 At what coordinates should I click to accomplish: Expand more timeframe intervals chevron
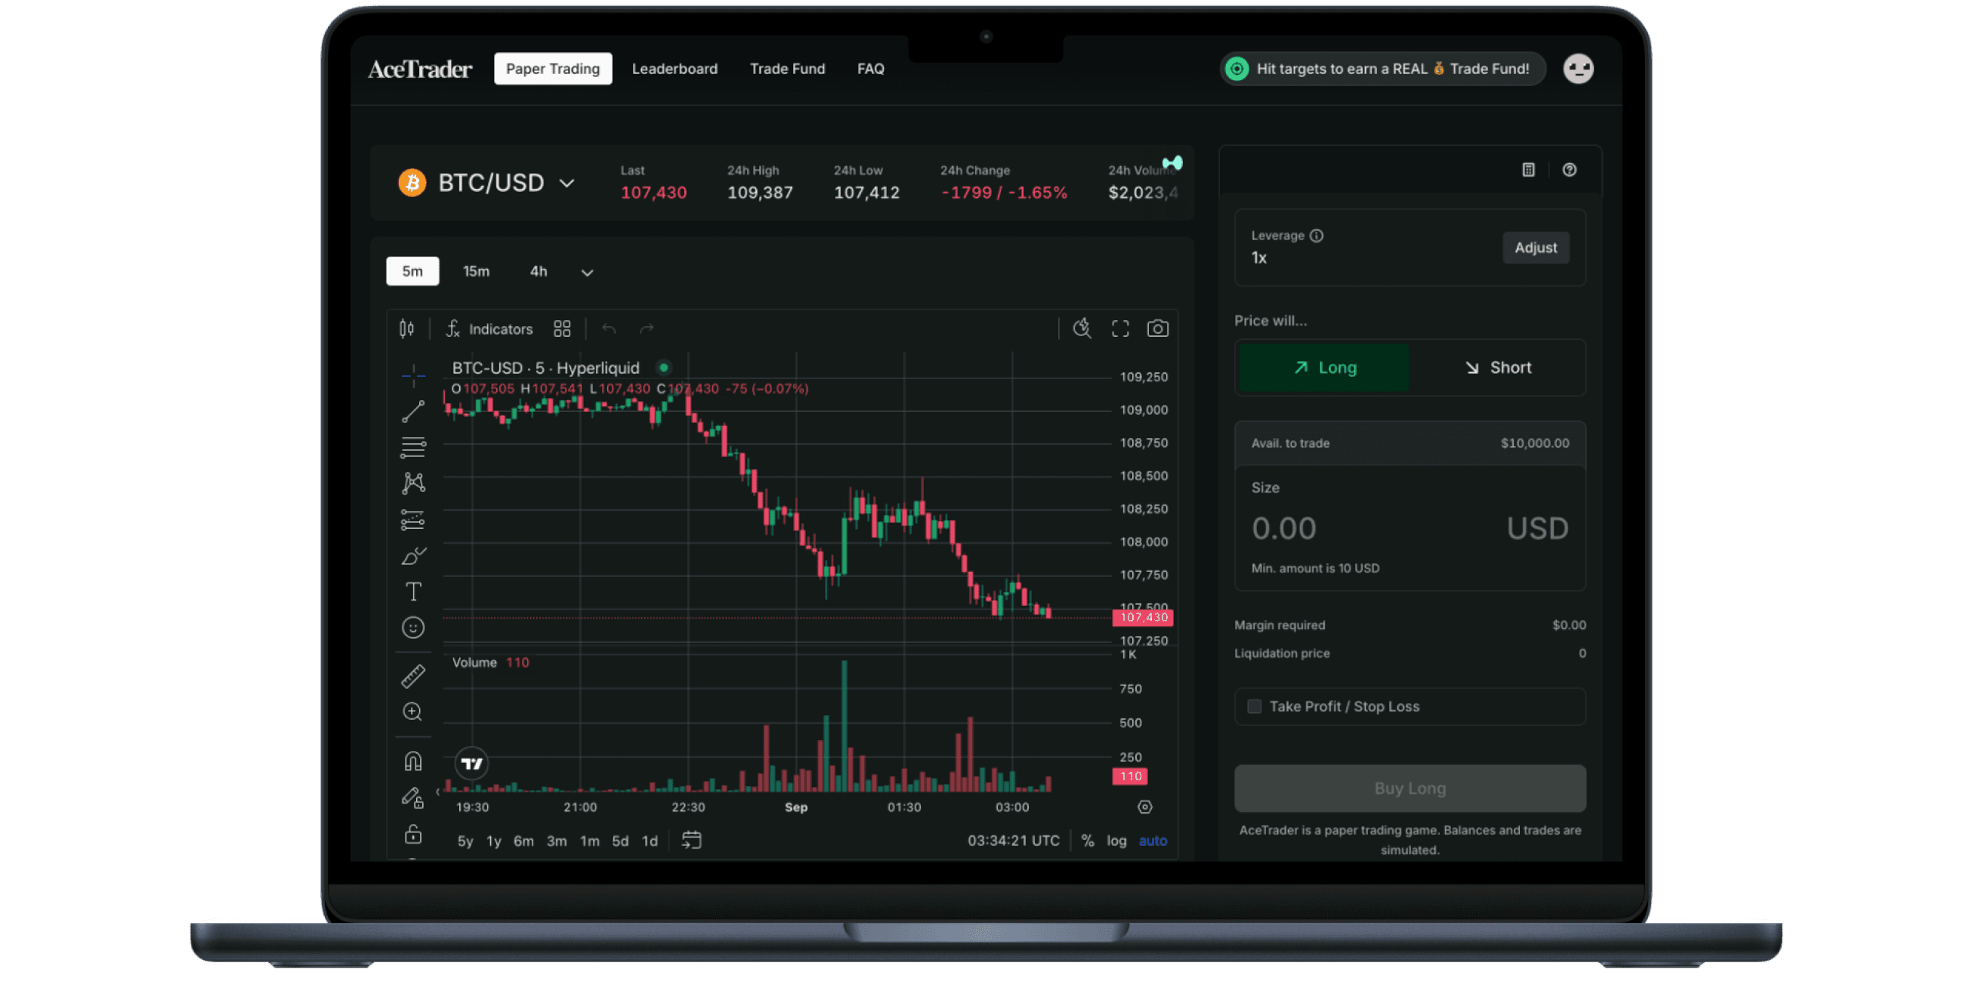click(587, 273)
